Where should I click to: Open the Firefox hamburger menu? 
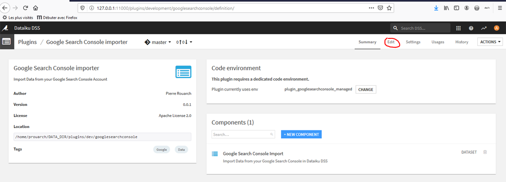[x=500, y=8]
